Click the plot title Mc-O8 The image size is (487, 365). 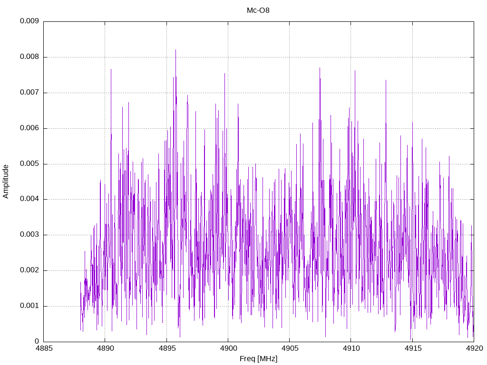258,10
